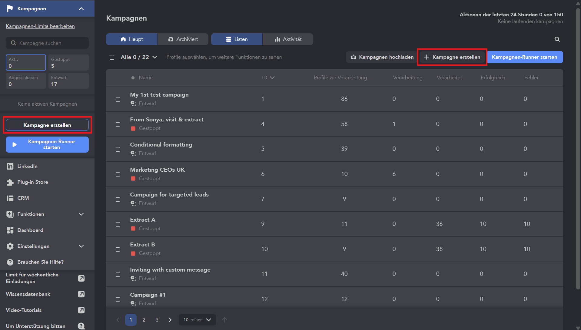Image resolution: width=581 pixels, height=330 pixels.
Task: Filter by Gestoppt campaigns tile
Action: (68, 63)
